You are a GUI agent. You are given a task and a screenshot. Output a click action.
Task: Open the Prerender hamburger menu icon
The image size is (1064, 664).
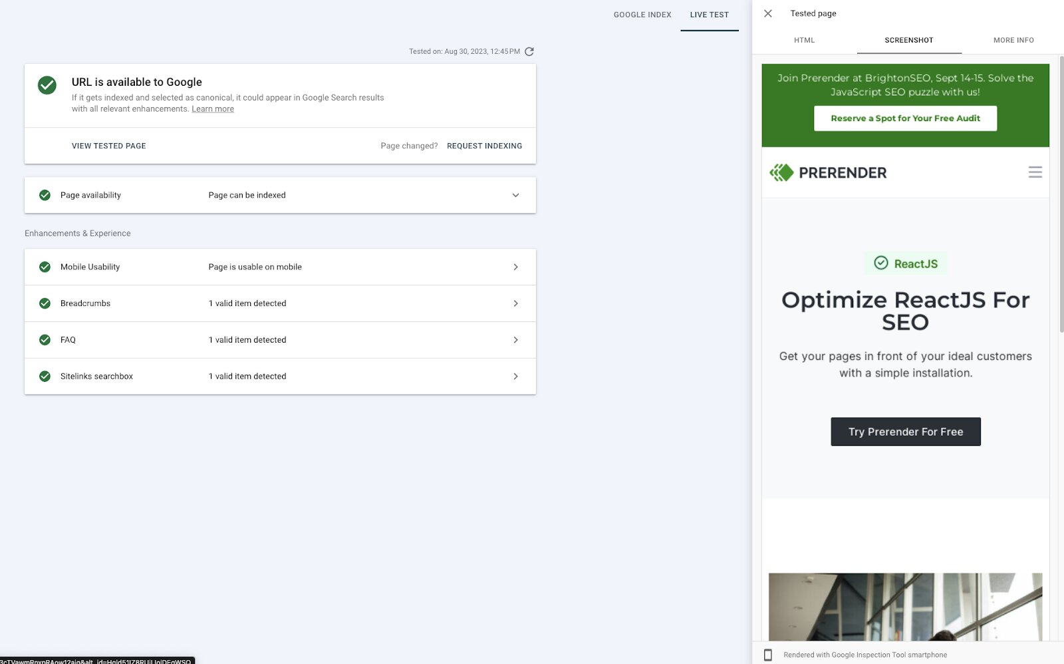point(1035,172)
